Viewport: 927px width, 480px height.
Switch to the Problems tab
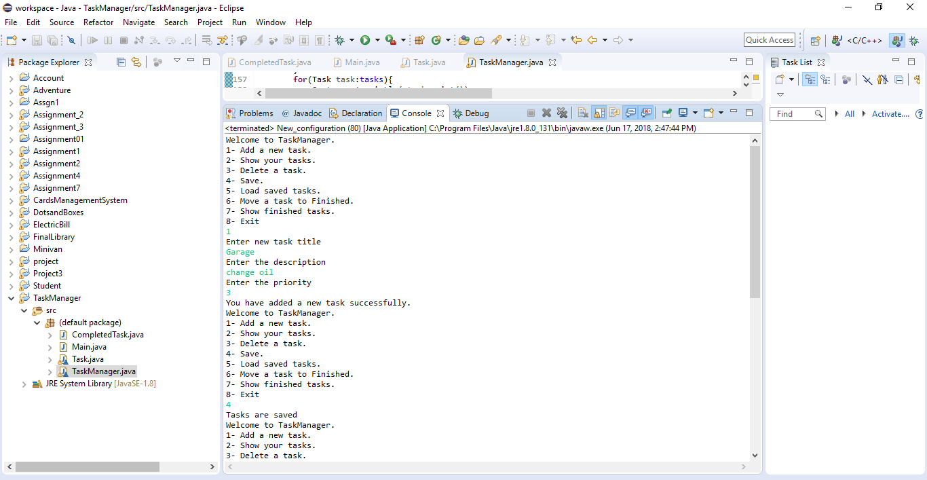click(250, 113)
